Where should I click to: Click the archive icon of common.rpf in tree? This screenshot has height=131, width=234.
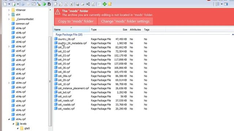13,23
